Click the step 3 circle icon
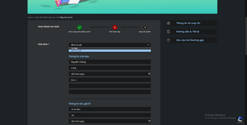The width and height of the screenshot is (247, 125). [x=145, y=27]
